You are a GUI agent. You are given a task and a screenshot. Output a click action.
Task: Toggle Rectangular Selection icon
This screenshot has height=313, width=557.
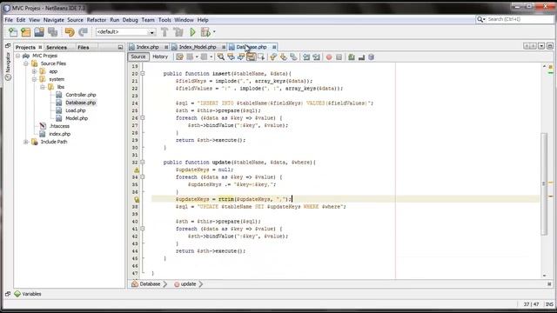pos(261,57)
